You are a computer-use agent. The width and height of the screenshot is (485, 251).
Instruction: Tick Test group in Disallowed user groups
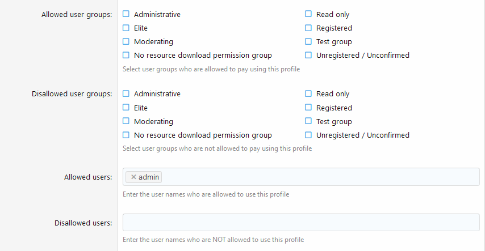308,121
